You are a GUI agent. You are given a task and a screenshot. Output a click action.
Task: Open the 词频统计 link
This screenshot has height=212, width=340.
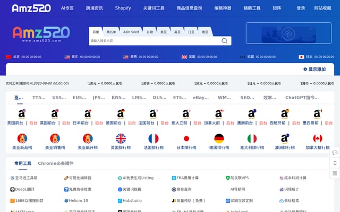tap(289, 189)
